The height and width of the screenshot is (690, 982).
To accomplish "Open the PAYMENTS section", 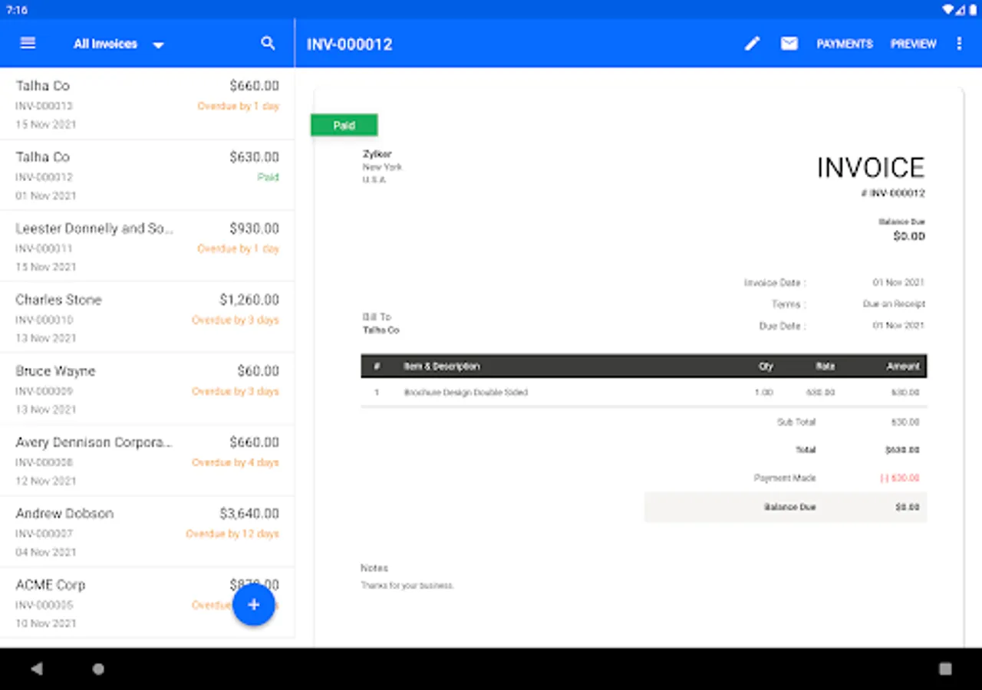I will coord(845,44).
